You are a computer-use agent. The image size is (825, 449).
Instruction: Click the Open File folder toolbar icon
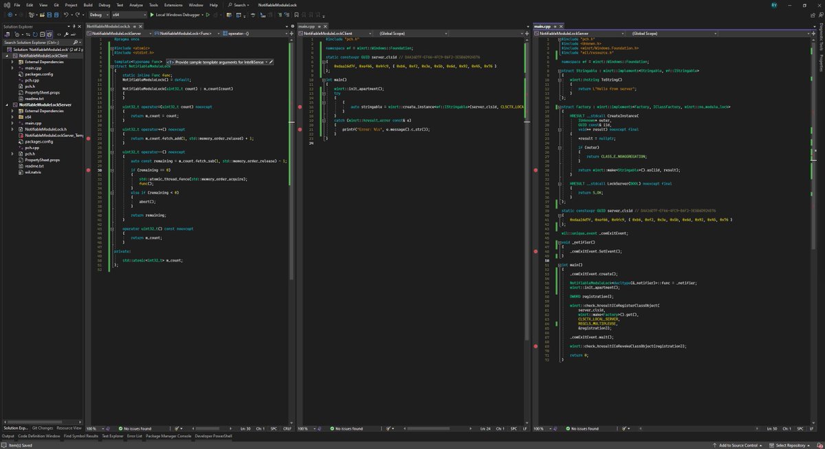42,14
